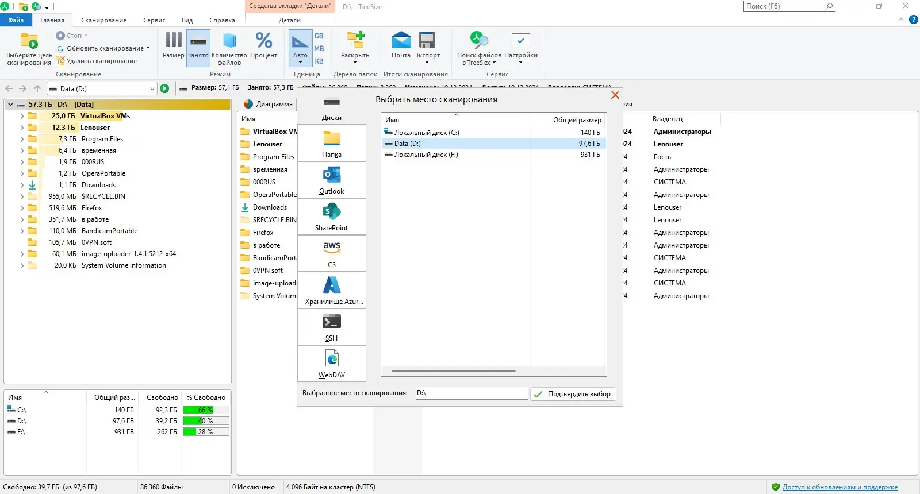Image resolution: width=920 pixels, height=494 pixels.
Task: Open the Диаграмма tab
Action: 268,104
